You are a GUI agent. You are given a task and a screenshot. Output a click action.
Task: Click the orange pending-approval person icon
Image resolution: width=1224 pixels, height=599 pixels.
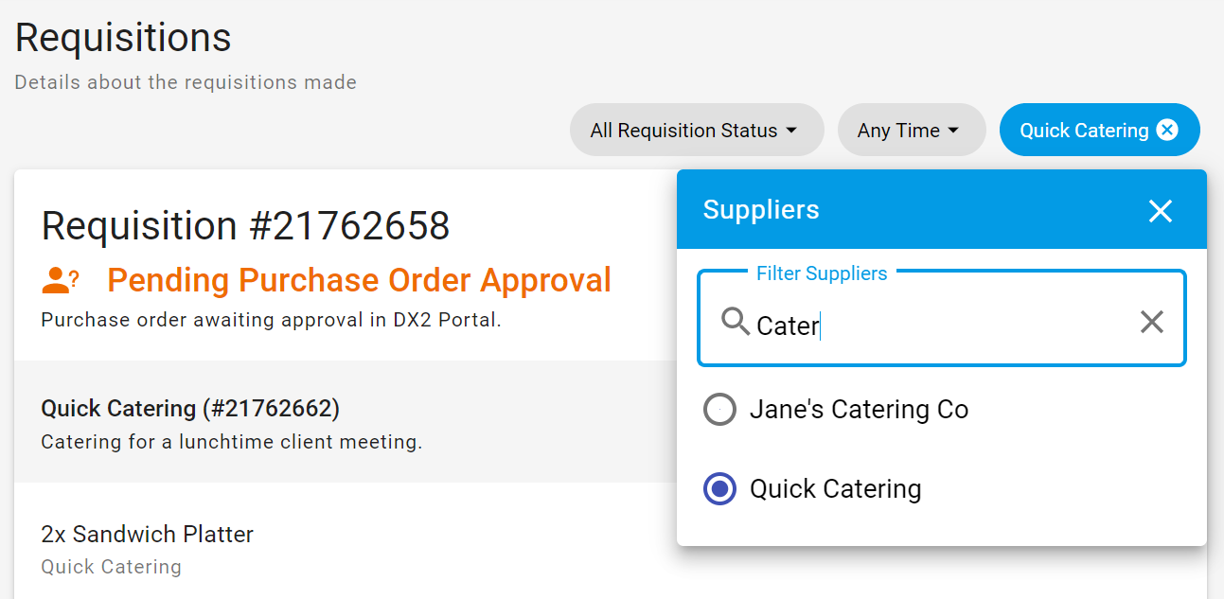coord(60,279)
